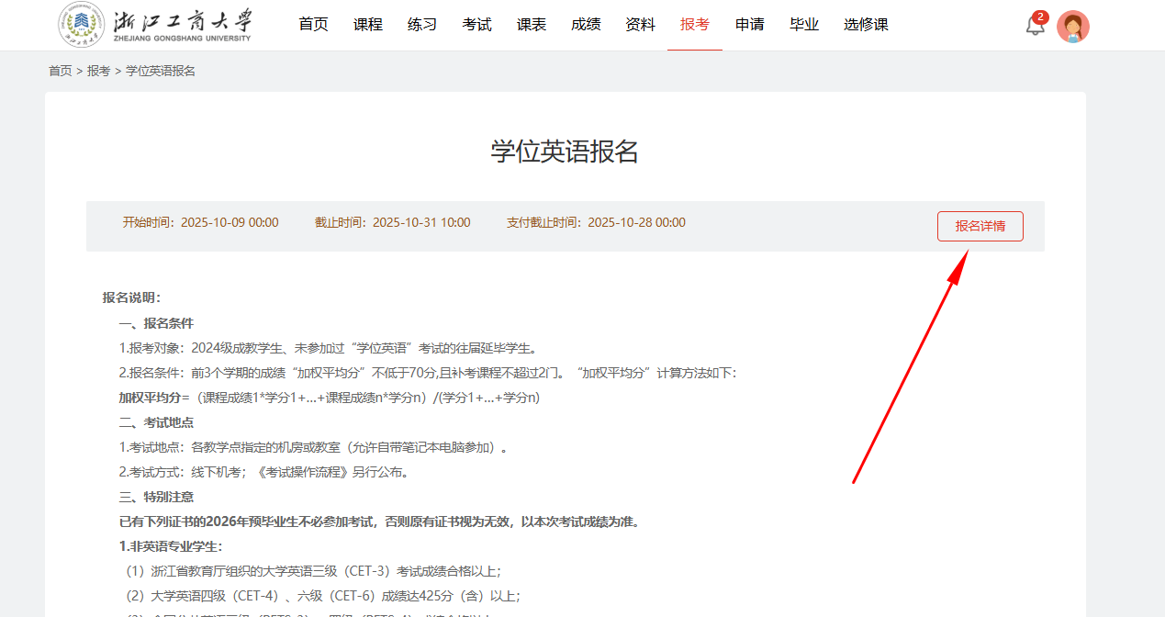Open the 考试 navigation item
This screenshot has height=617, width=1165.
coord(476,25)
